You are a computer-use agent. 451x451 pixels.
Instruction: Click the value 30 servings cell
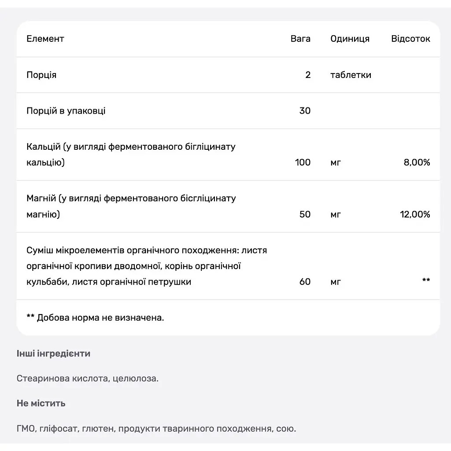(305, 111)
